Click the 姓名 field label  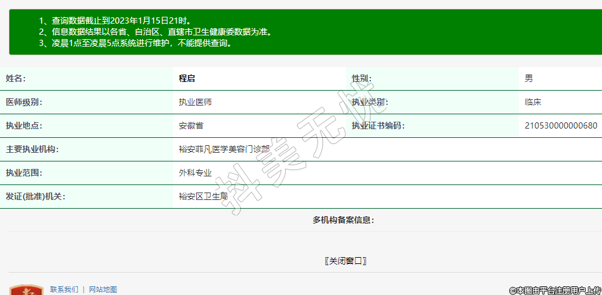[16, 78]
